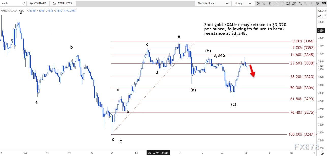327x156 pixels.
Task: Click the search magnifier in symbol box
Action: (x=24, y=3)
